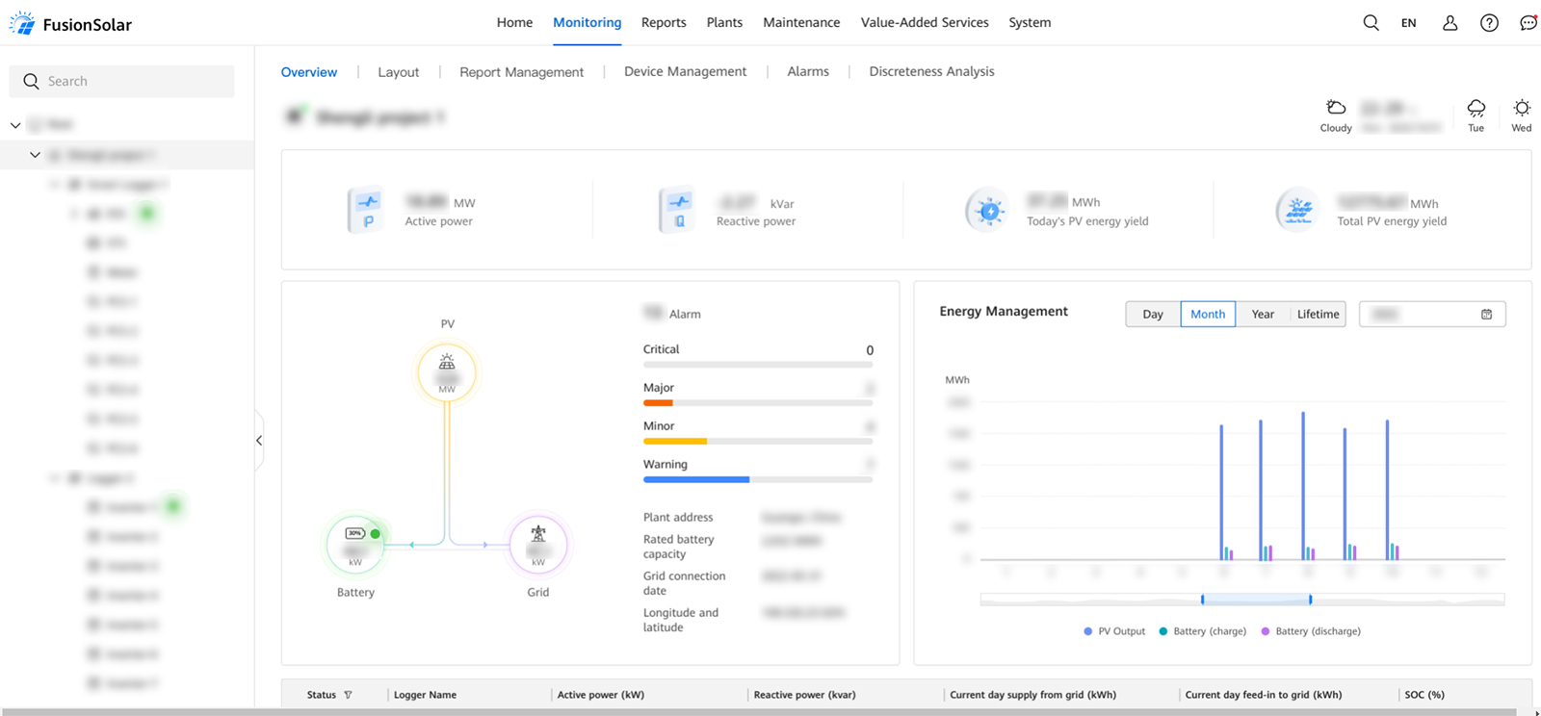This screenshot has height=716, width=1541.
Task: Click the Critical alarm bar
Action: click(758, 365)
